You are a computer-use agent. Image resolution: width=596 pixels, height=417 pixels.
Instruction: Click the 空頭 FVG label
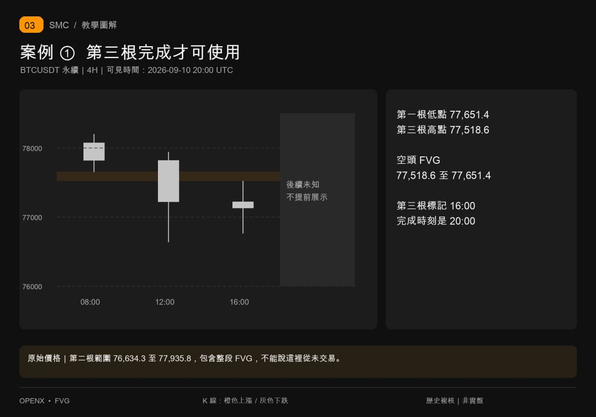coord(418,160)
